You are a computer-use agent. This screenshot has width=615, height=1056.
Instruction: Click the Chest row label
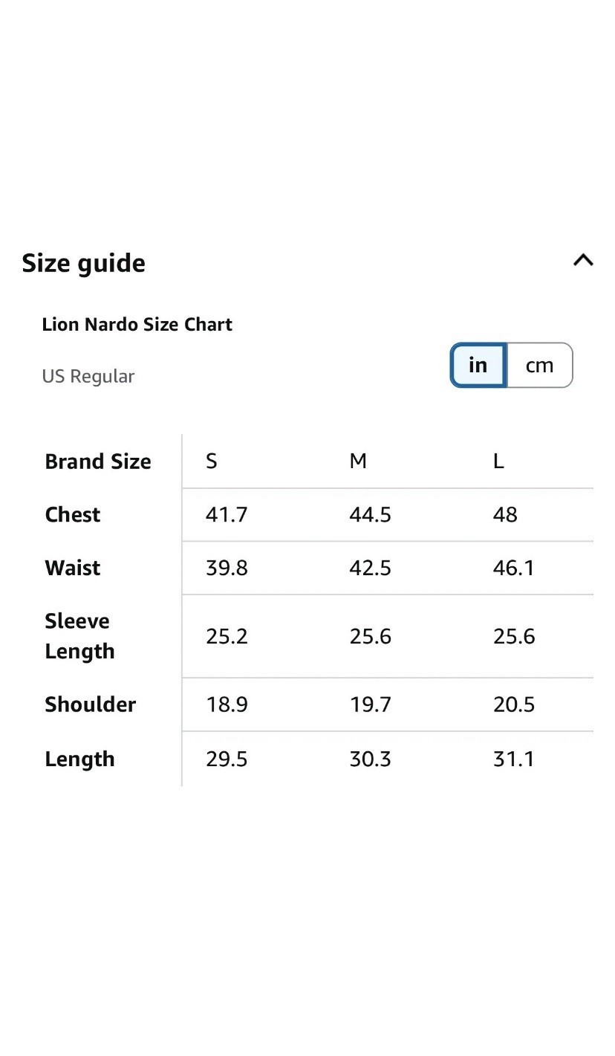tap(73, 515)
